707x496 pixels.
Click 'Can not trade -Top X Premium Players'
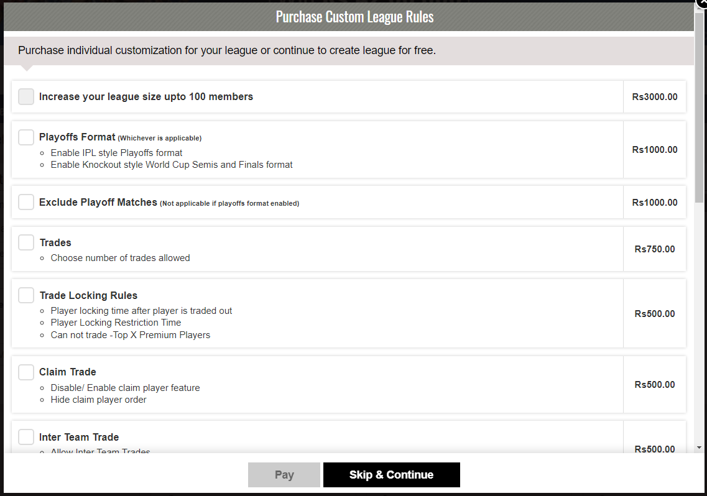coord(131,335)
